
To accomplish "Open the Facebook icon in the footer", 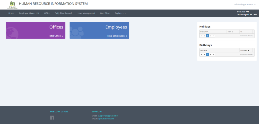I will tap(52, 118).
